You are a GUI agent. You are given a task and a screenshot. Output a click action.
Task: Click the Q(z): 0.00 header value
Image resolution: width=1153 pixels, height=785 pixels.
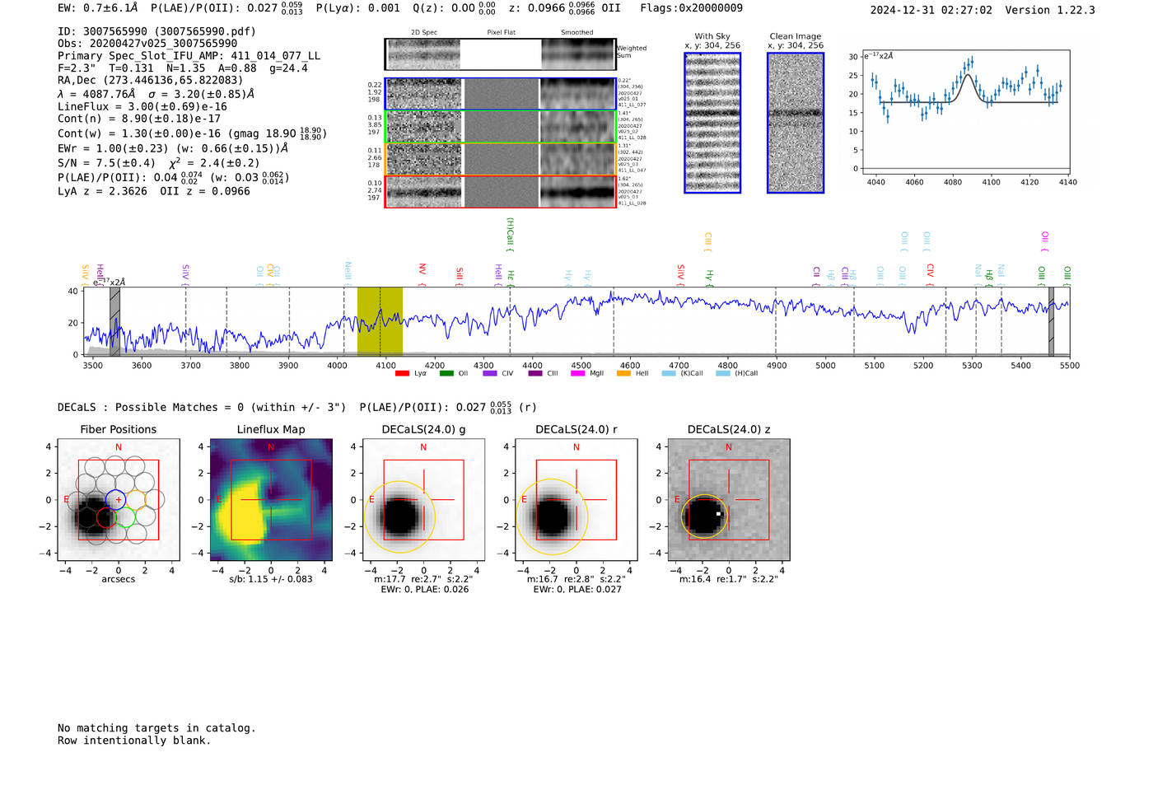[455, 8]
